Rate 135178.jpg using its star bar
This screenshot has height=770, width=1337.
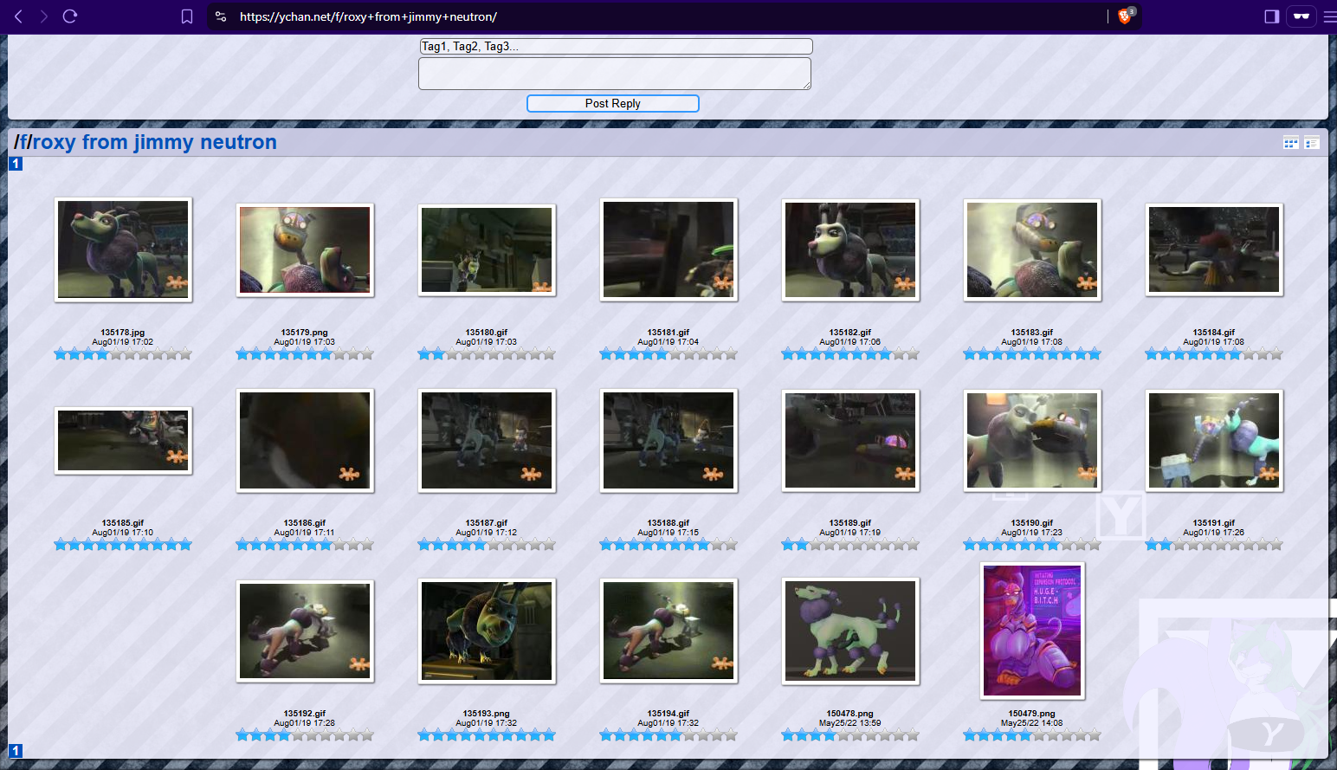[123, 354]
